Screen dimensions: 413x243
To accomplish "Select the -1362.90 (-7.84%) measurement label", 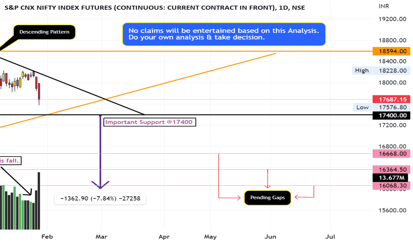I will 100,198.
